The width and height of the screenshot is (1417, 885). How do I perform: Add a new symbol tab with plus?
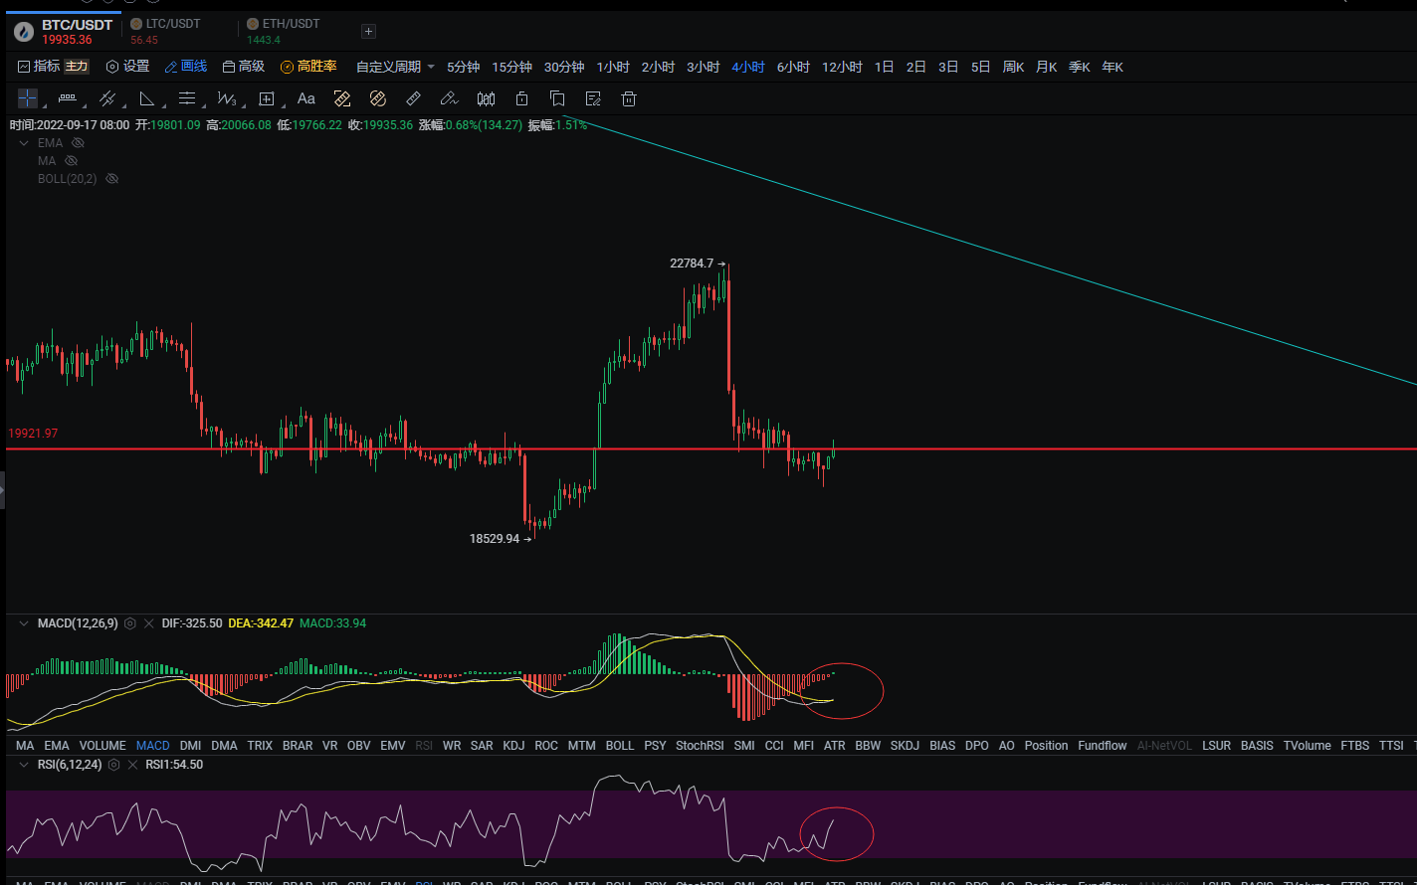coord(368,32)
